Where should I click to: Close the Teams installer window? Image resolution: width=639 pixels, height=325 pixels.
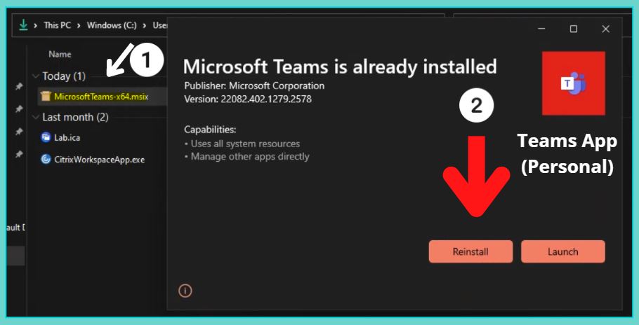[x=605, y=29]
